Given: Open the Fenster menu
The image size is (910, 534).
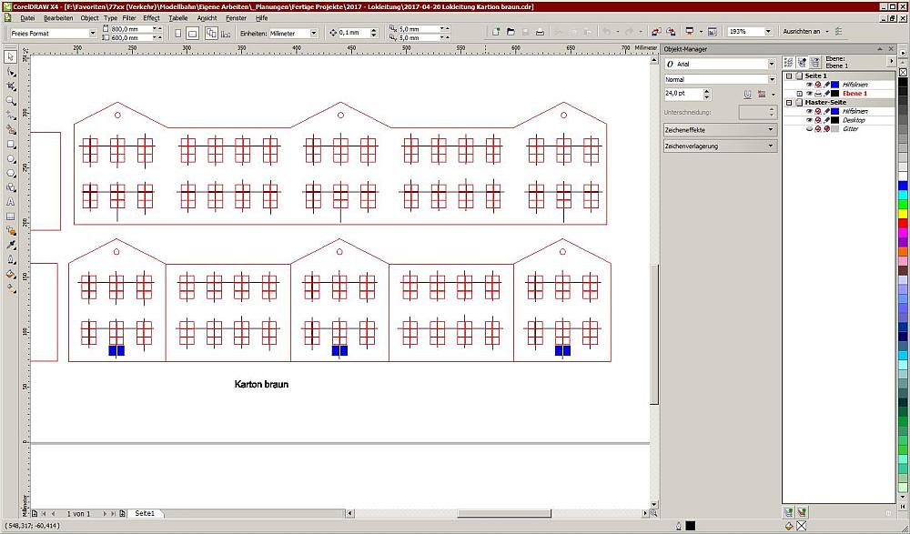Looking at the screenshot, I should (x=237, y=18).
